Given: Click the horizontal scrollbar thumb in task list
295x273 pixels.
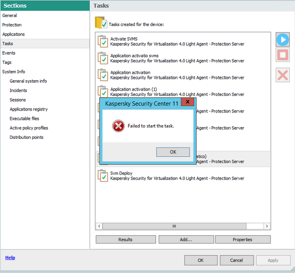Looking at the screenshot, I should click(x=174, y=226).
